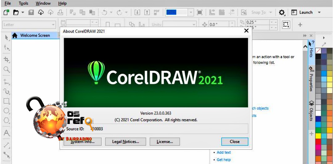Viewport: 333px width, 164px height.
Task: Toggle Treat as filled icon
Action: coord(286,25)
